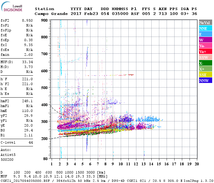Click the 20 MHz frequency axis label
This screenshot has width=214, height=183.
point(197,164)
